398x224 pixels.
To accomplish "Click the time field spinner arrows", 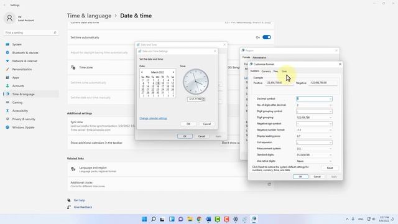I will (x=204, y=99).
